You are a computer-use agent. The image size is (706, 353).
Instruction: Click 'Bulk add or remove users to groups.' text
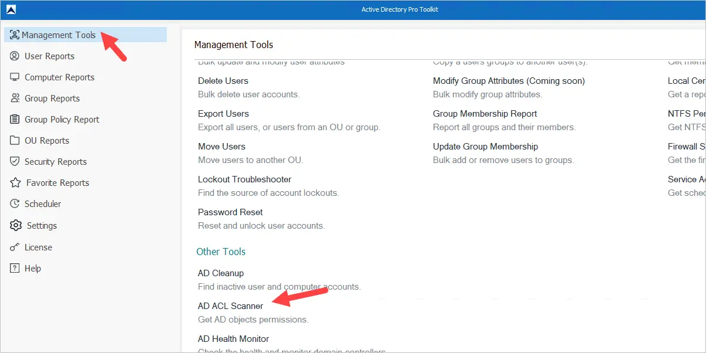click(503, 160)
